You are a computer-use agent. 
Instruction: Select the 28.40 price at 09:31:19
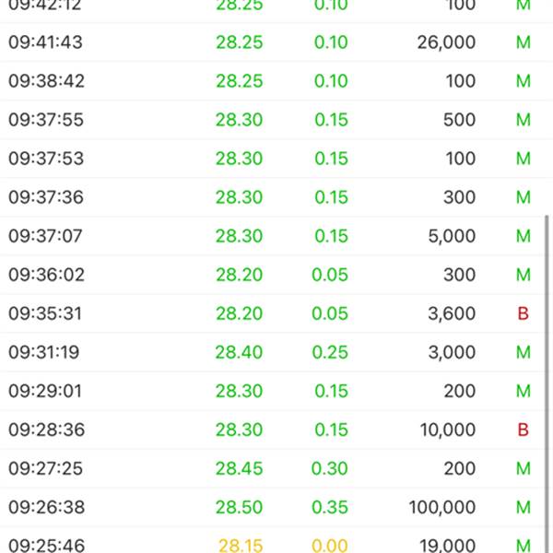[239, 352]
